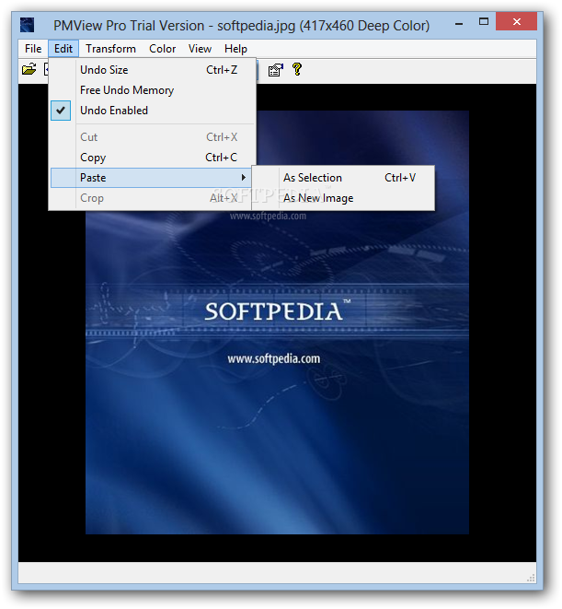The image size is (562, 609).
Task: Toggle the Undo Enabled checkmark
Action: tap(61, 111)
